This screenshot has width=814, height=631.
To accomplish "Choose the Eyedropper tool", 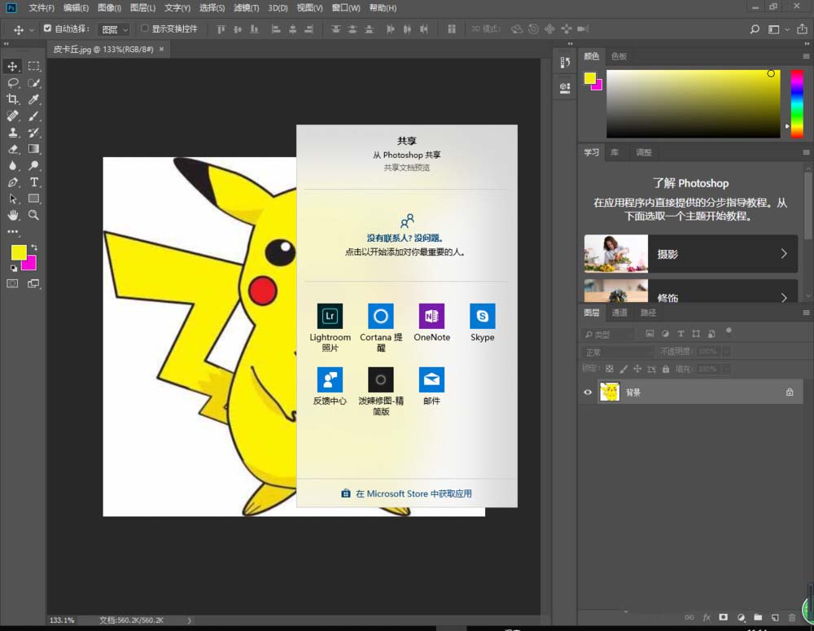I will (34, 99).
